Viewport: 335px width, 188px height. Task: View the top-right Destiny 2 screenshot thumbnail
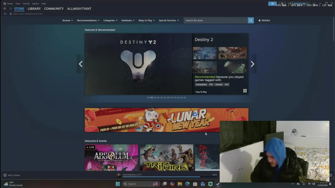[232, 53]
